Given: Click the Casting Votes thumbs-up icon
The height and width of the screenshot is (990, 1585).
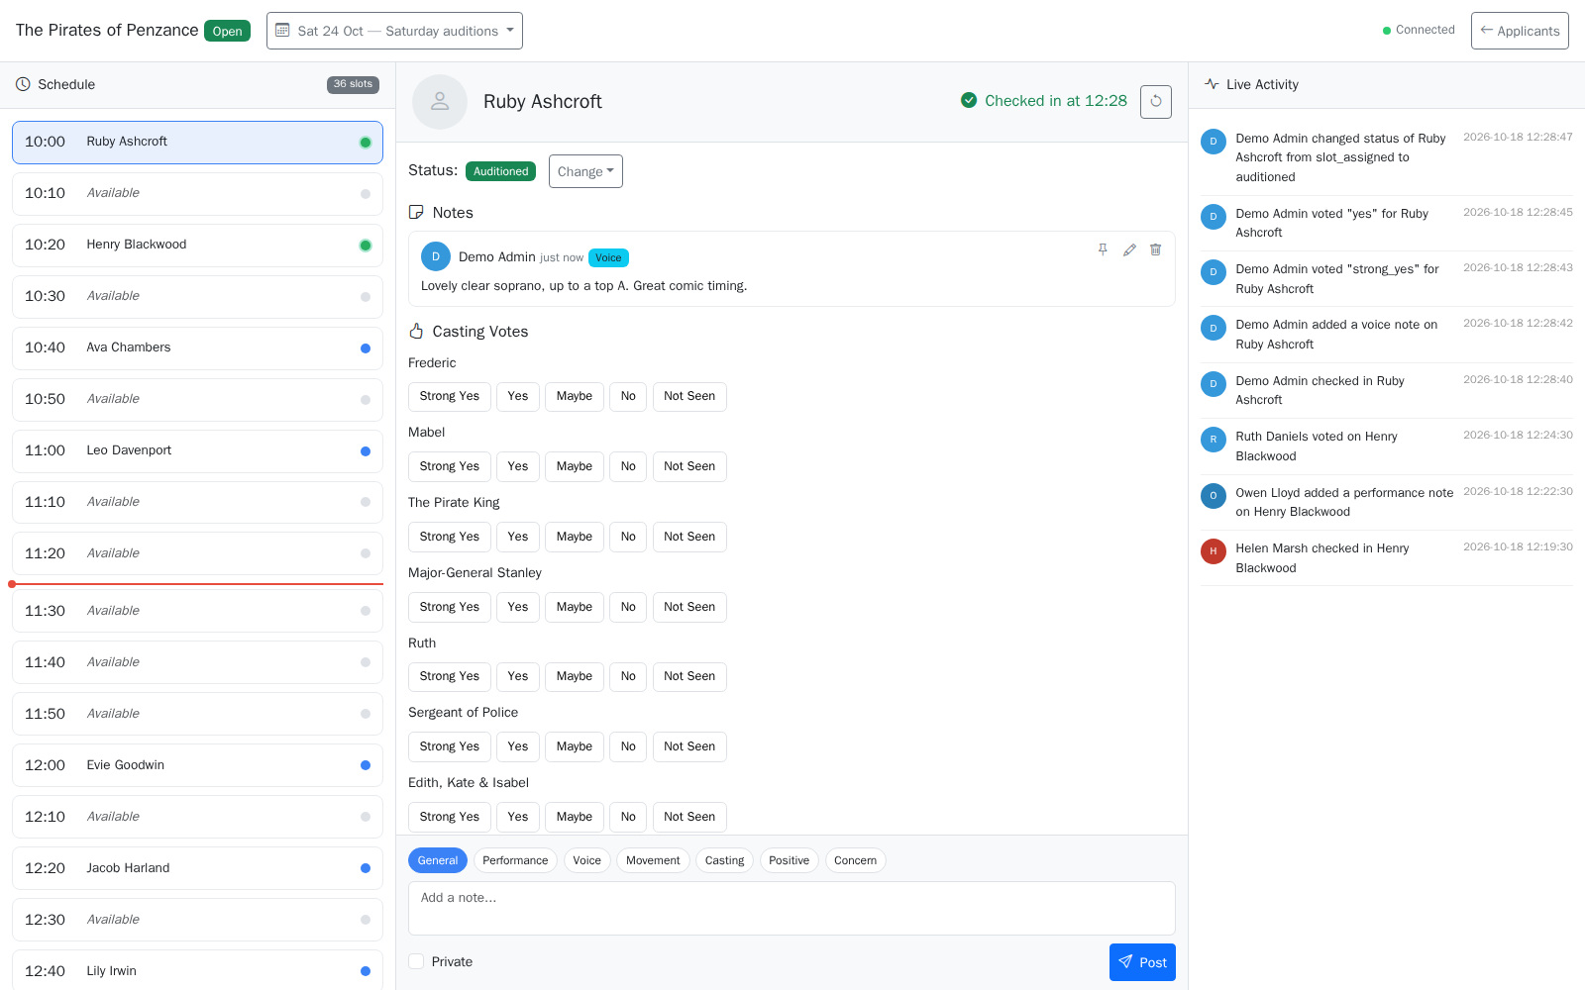Looking at the screenshot, I should 416,331.
